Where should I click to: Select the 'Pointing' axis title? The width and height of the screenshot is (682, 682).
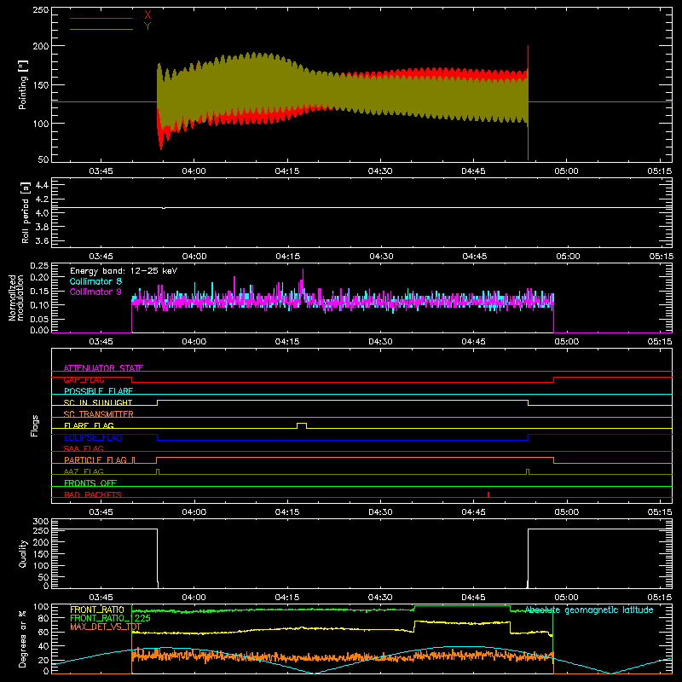pyautogui.click(x=23, y=84)
